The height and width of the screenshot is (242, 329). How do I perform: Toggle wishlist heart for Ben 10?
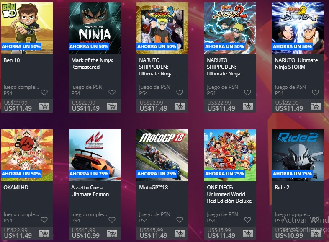[x=44, y=93]
